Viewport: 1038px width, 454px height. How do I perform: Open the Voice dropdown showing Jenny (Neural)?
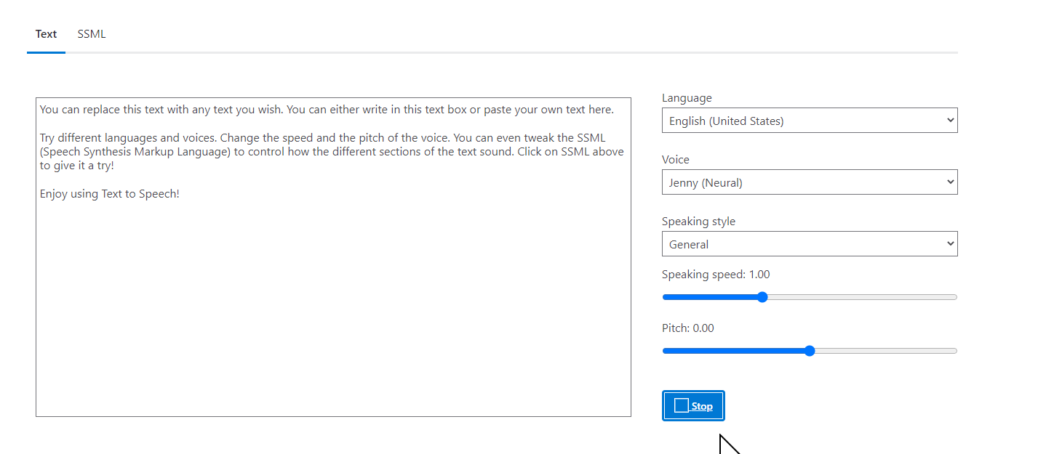point(810,182)
